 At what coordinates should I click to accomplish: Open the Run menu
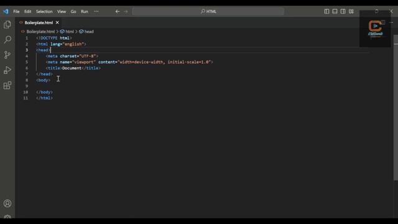coord(85,11)
